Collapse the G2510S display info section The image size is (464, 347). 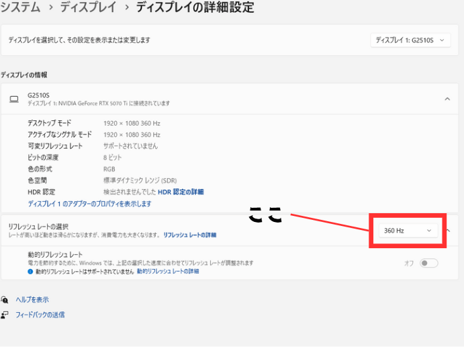(x=447, y=99)
